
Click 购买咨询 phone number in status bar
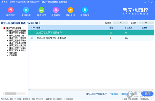[x=16, y=99]
